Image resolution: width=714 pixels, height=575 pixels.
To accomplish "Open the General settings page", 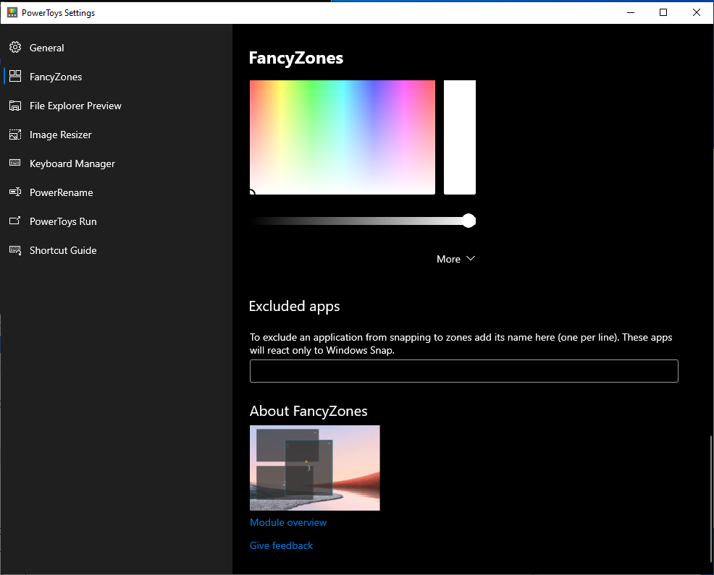I will click(116, 48).
